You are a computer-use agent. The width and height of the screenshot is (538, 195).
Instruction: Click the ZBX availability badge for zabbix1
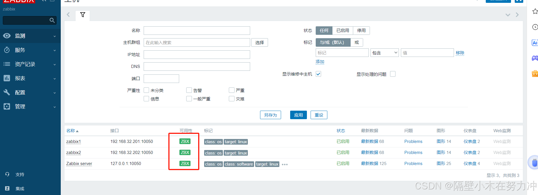[185, 142]
